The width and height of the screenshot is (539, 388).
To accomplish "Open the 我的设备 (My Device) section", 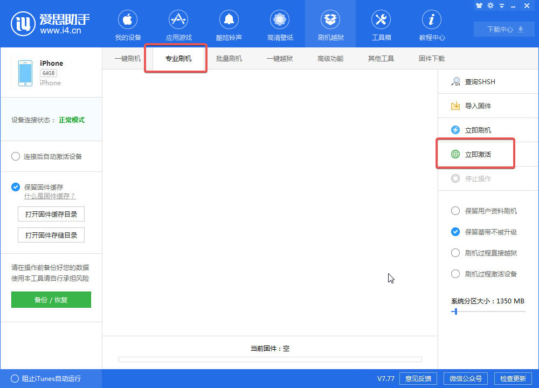I will click(x=127, y=24).
